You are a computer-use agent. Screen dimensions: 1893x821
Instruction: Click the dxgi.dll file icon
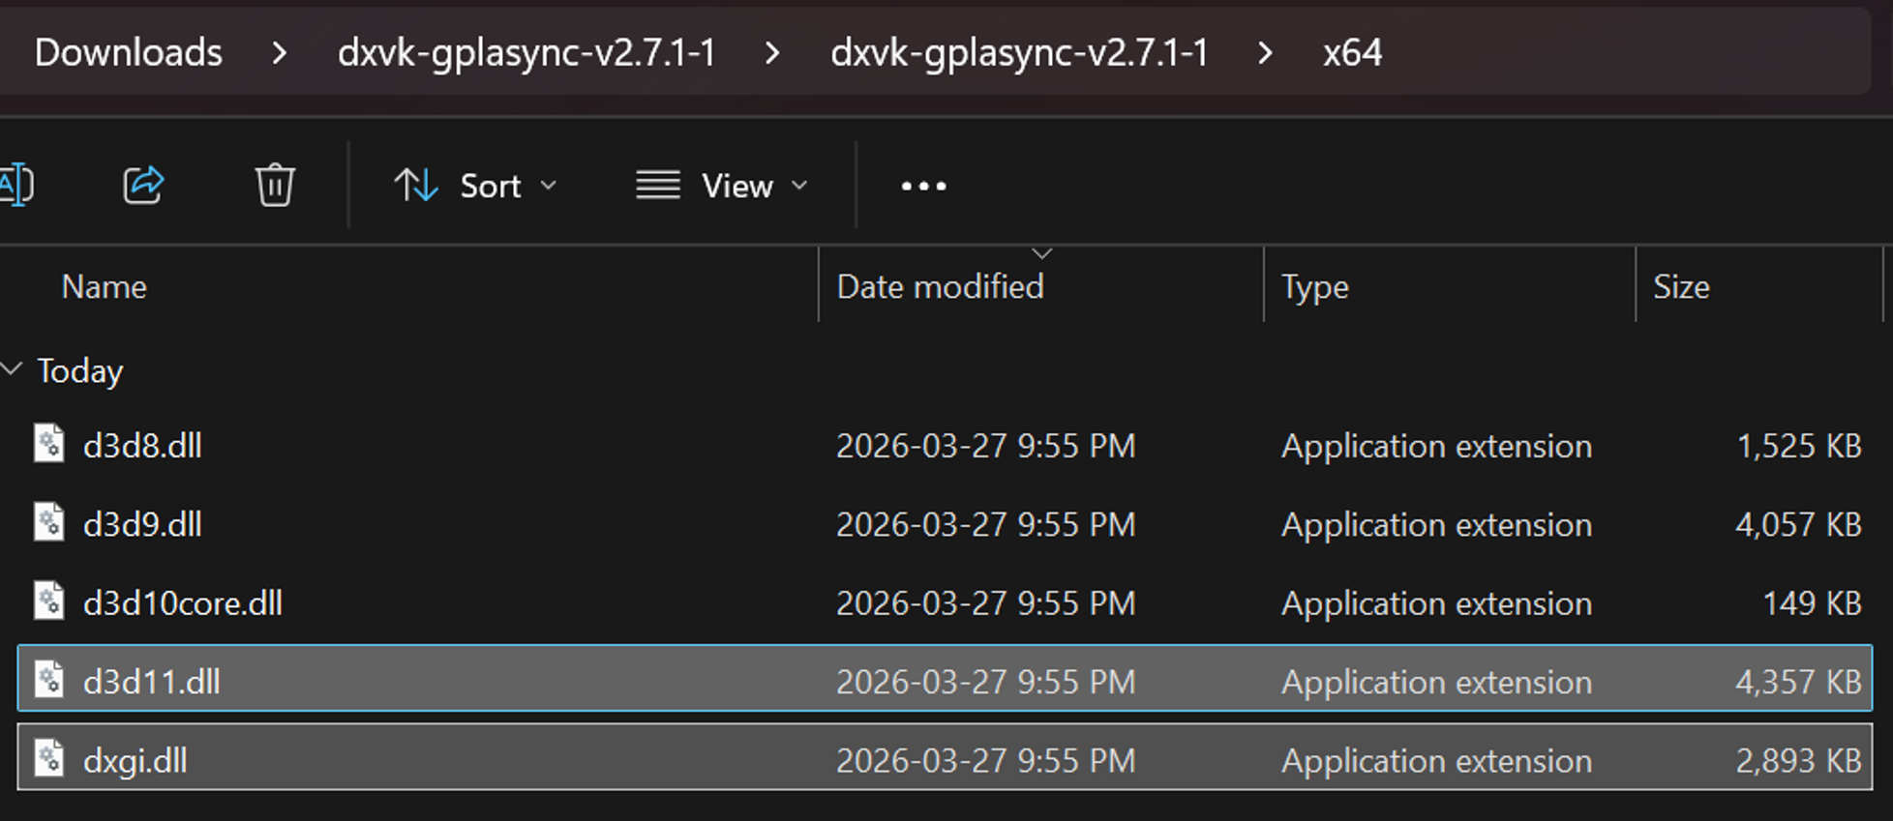pos(49,760)
